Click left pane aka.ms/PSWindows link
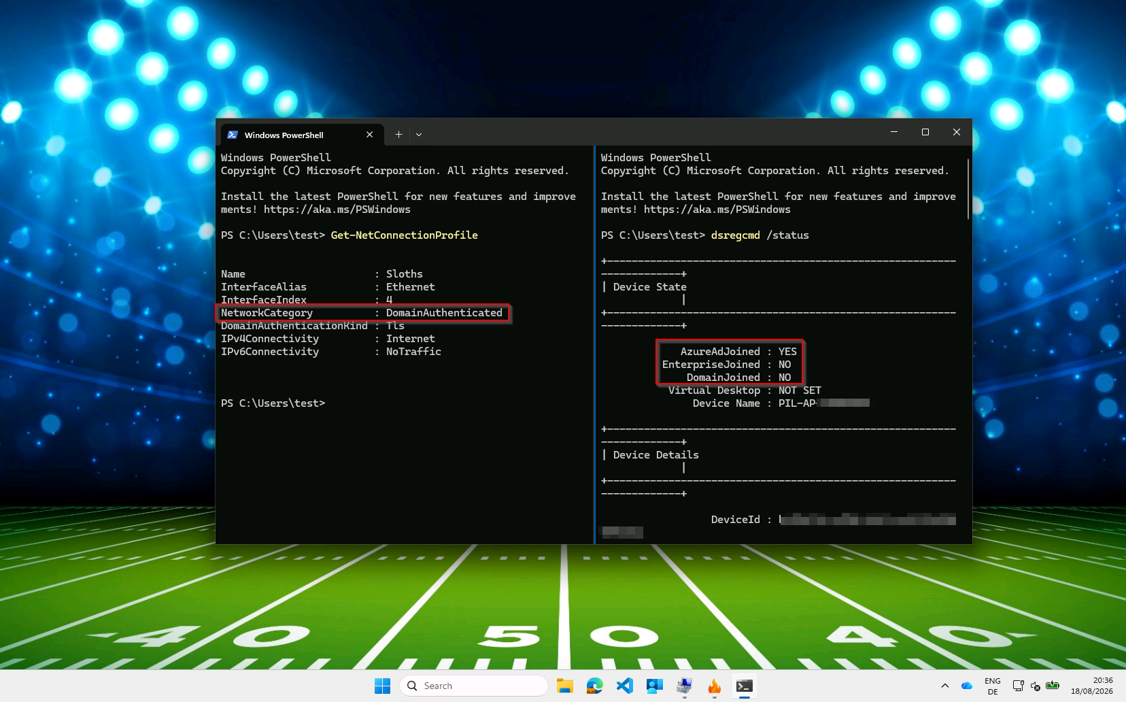Viewport: 1126px width, 702px height. [x=337, y=210]
